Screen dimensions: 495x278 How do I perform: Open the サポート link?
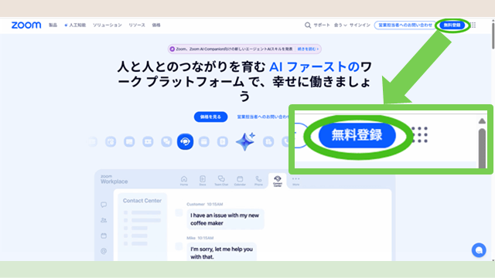322,25
